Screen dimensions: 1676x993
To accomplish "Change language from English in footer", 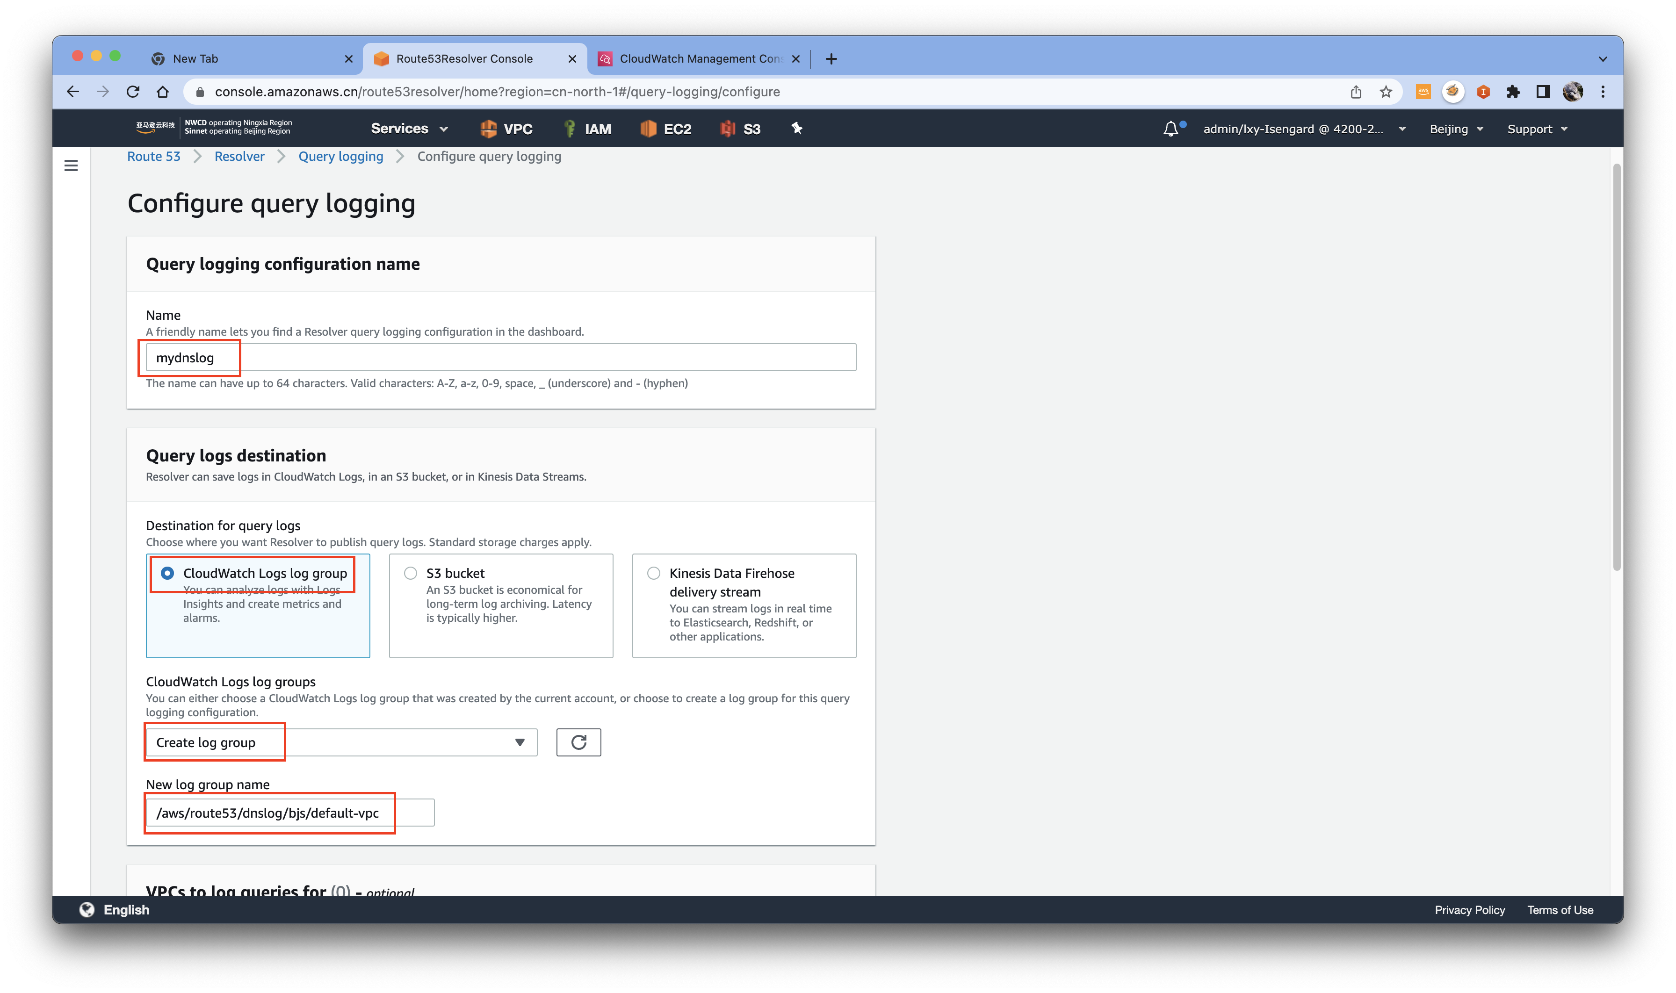I will [127, 909].
